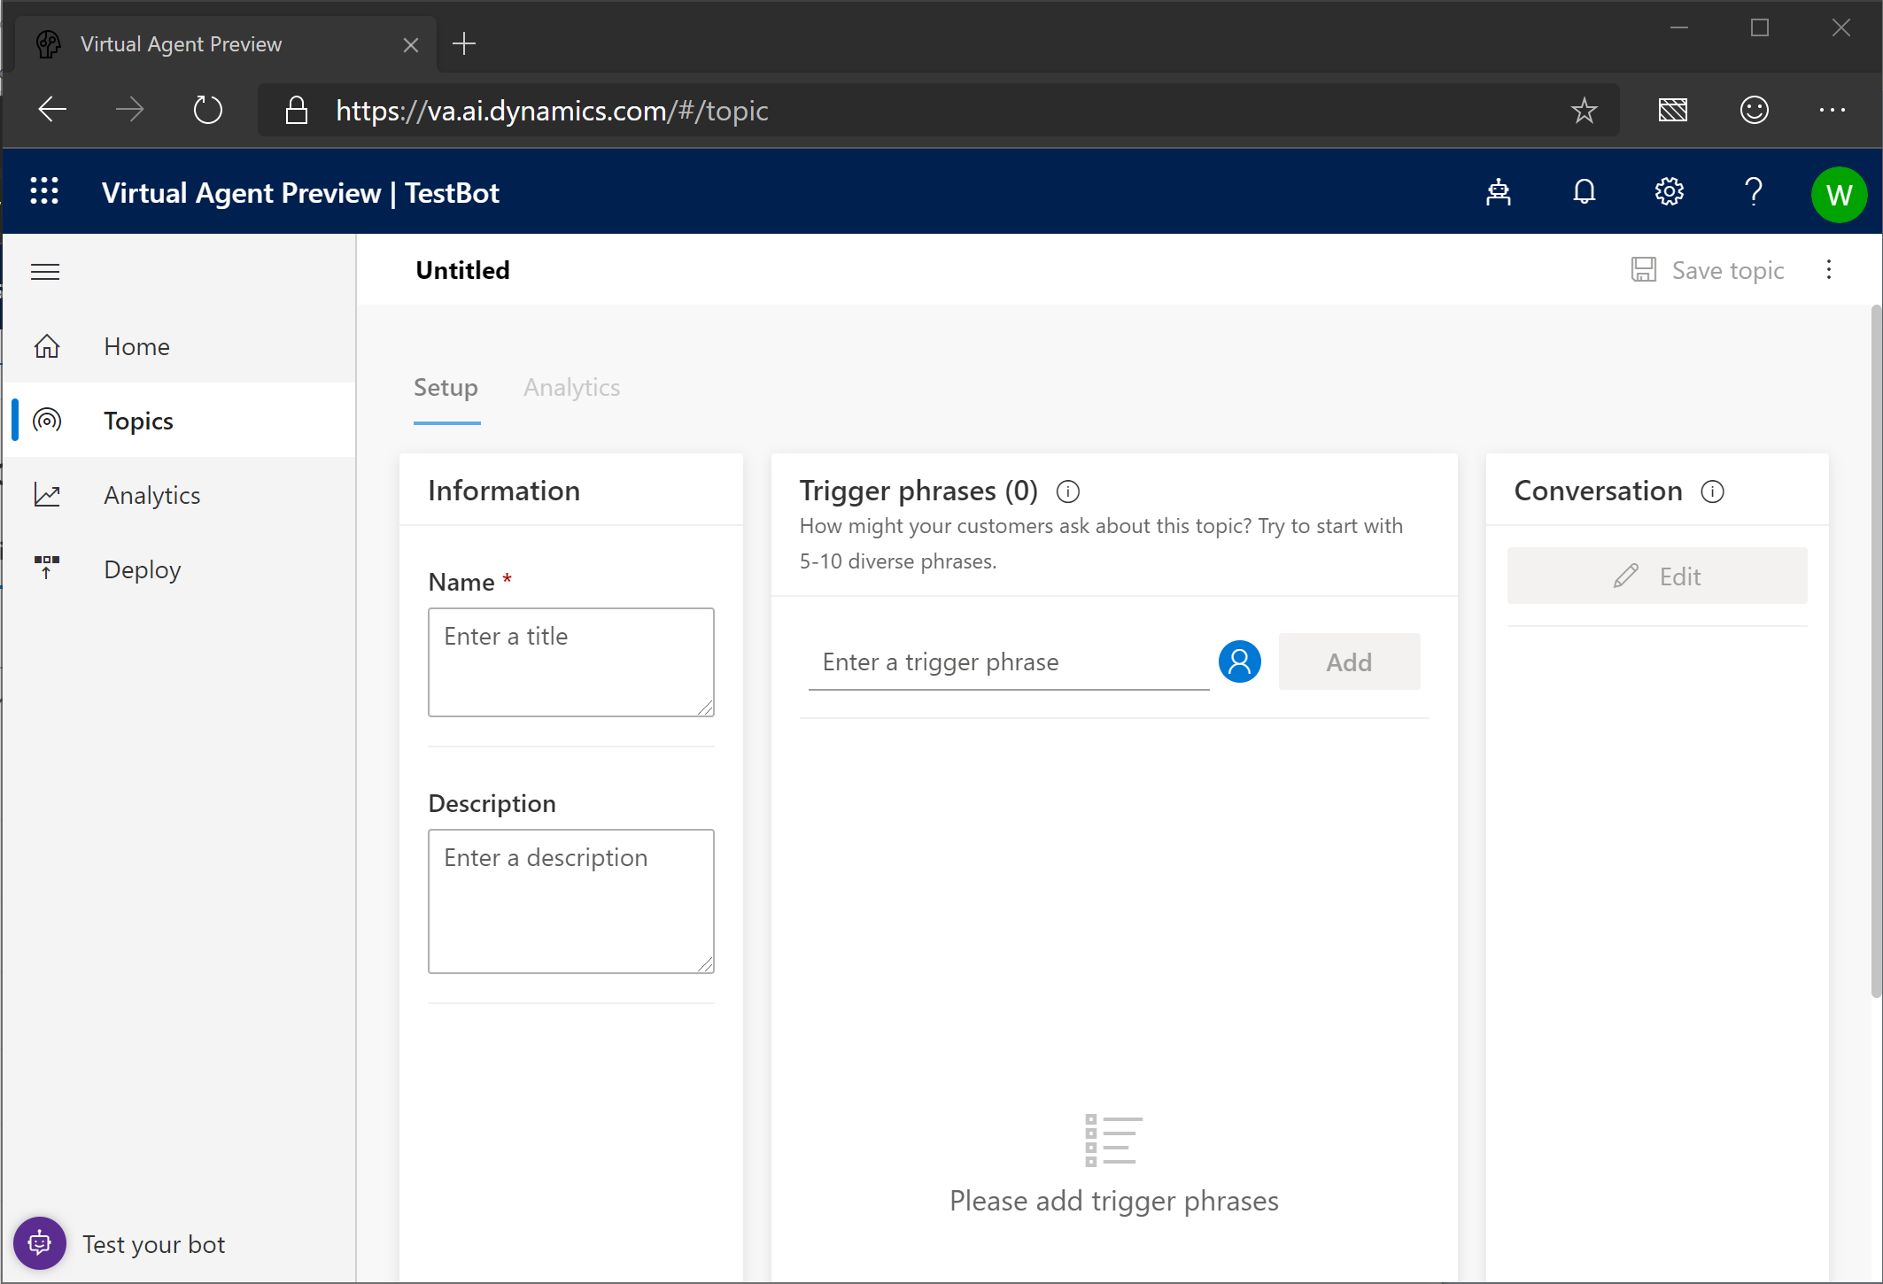Click the Enter a trigger phrase field
The height and width of the screenshot is (1284, 1883).
pos(1008,662)
